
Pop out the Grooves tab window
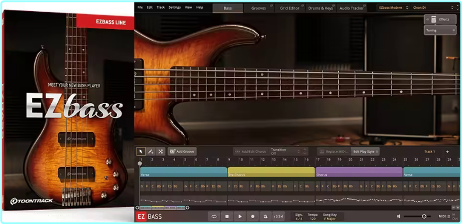point(271,5)
